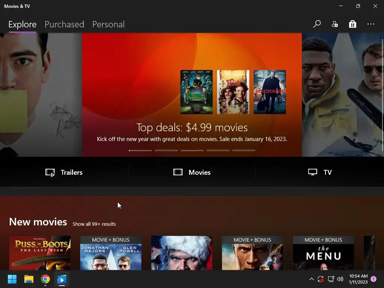Open the Santa hat movie thumbnail
Image resolution: width=384 pixels, height=288 pixels.
click(x=181, y=253)
